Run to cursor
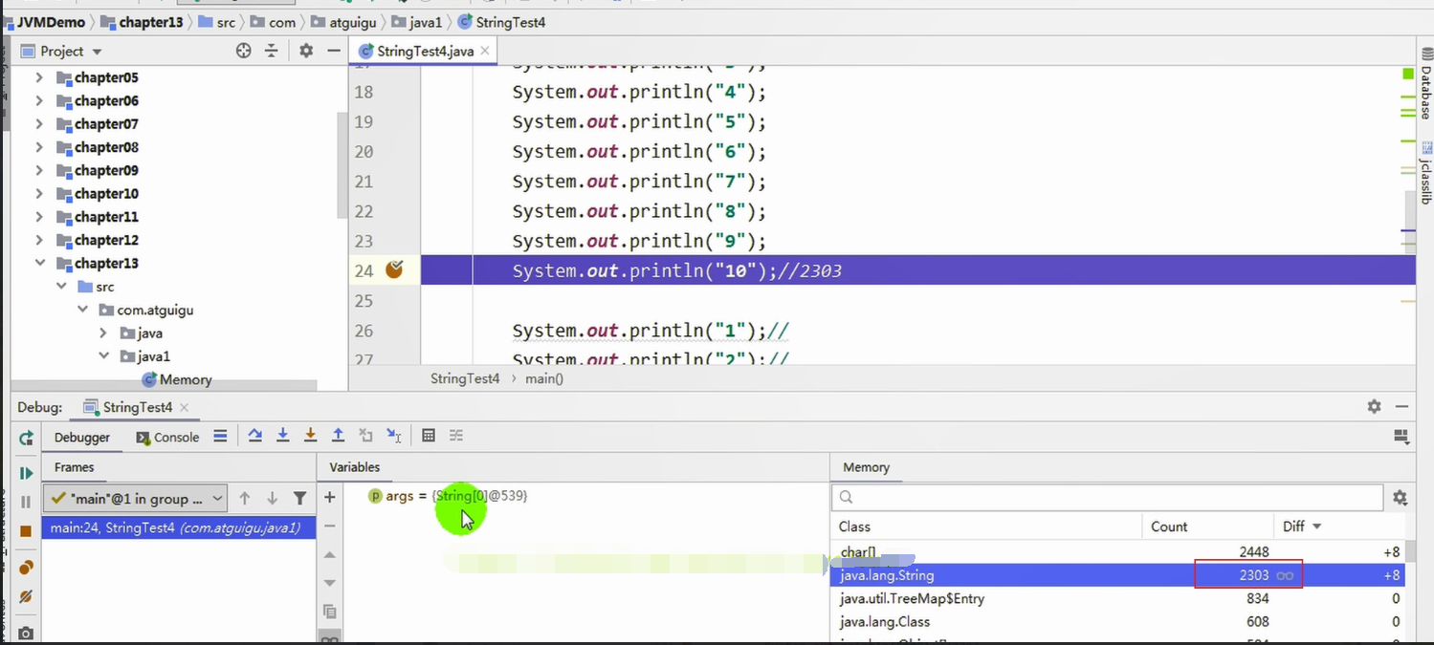This screenshot has width=1434, height=645. pos(393,436)
